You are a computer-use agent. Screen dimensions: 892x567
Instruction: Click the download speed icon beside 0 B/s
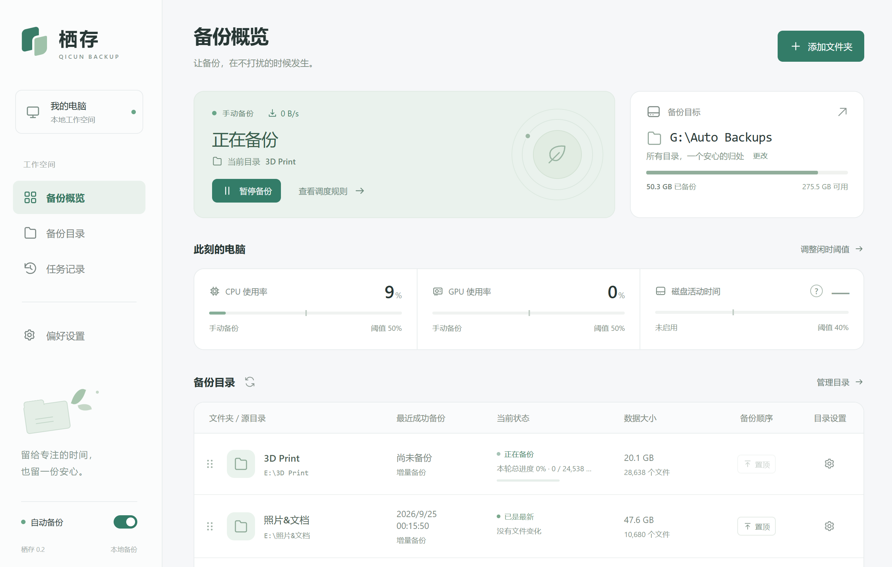[272, 113]
